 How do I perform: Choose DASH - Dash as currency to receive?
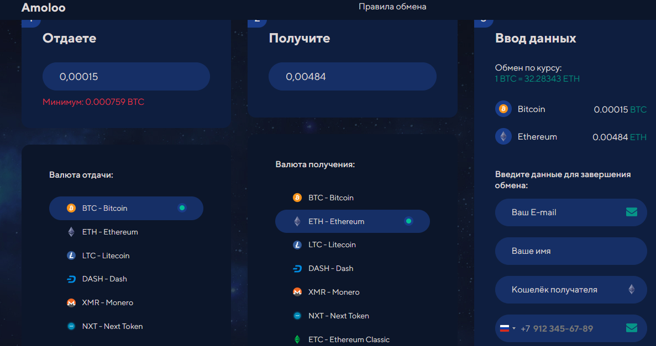tap(352, 269)
